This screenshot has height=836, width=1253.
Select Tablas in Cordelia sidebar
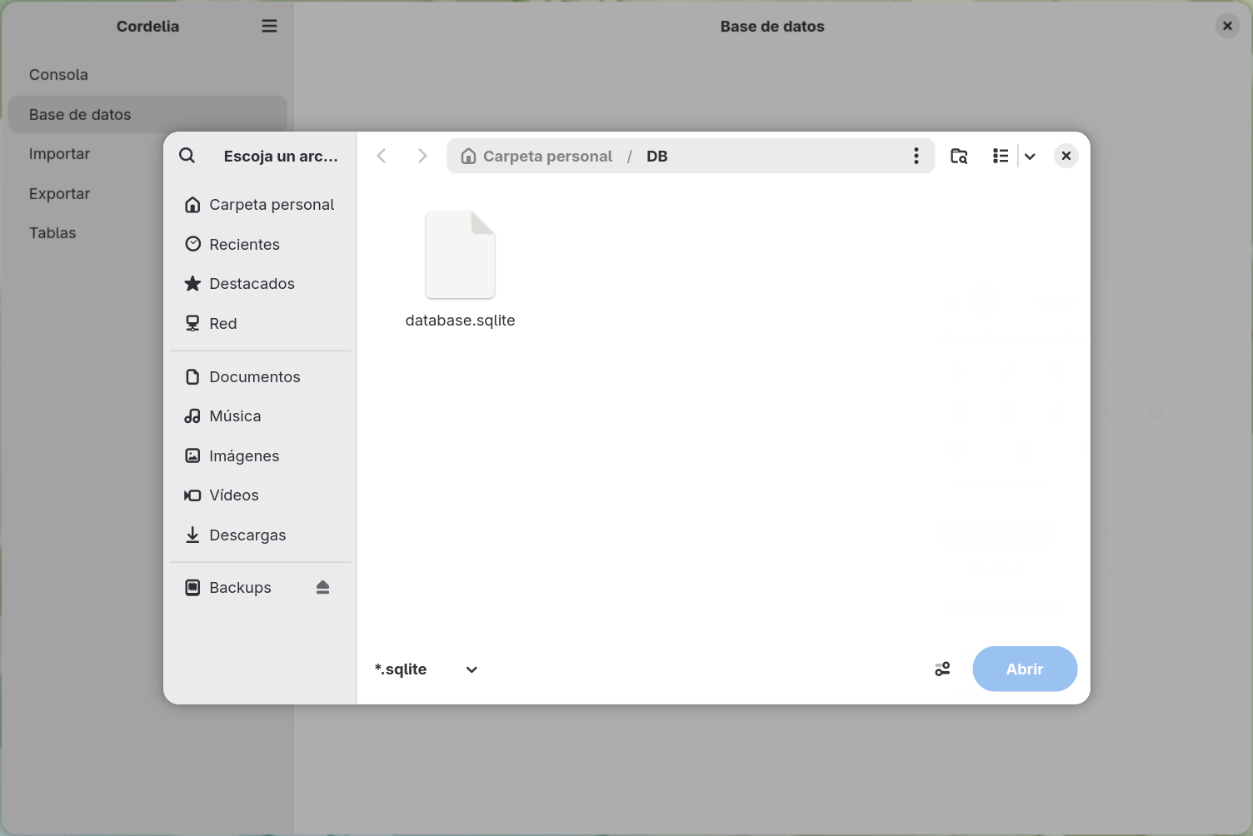tap(147, 233)
